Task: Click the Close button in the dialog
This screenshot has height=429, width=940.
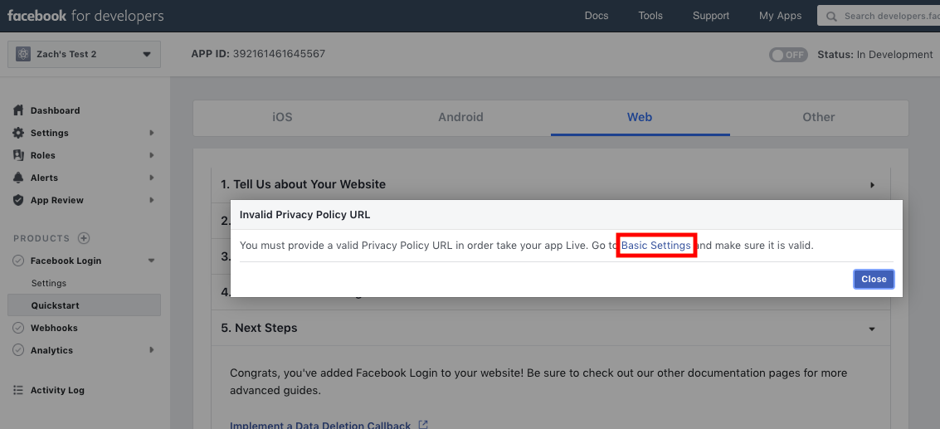Action: pos(874,279)
